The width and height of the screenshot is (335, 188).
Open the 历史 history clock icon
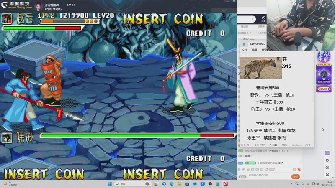(x=263, y=19)
